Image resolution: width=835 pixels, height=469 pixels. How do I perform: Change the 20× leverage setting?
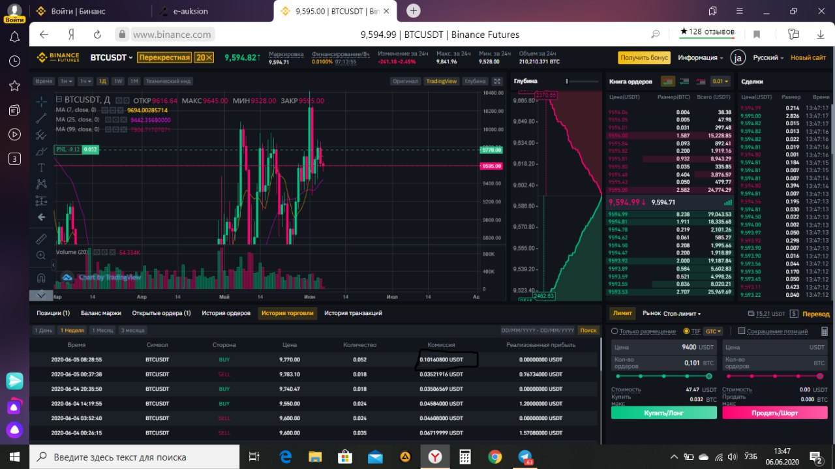(x=204, y=57)
